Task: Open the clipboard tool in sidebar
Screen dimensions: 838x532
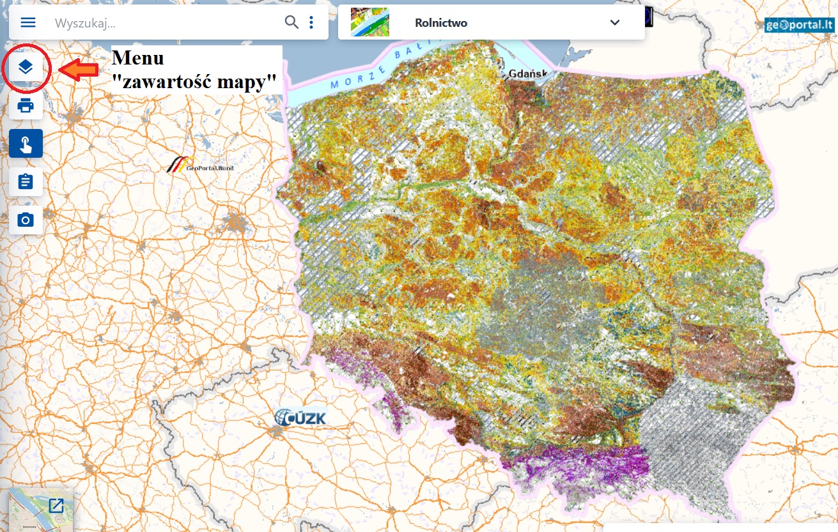Action: coord(26,182)
